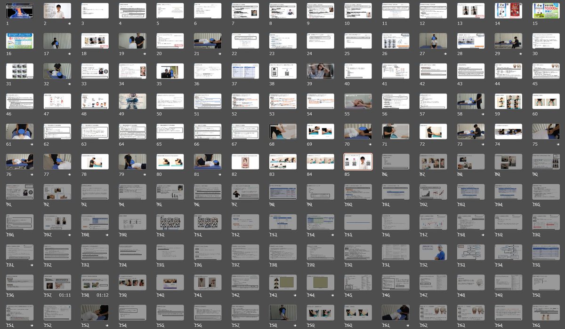The height and width of the screenshot is (329, 565).
Task: Select slide 1 thumbnail
Action: click(x=20, y=11)
